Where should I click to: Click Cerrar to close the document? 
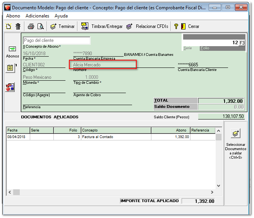(190, 26)
